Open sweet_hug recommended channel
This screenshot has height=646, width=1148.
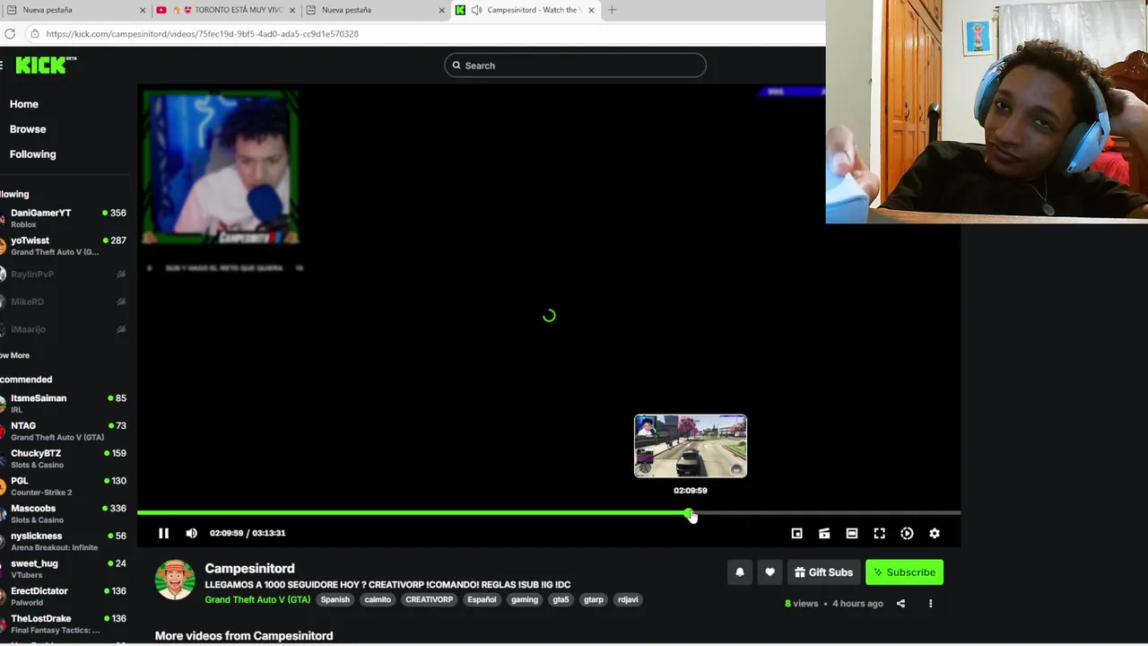(65, 569)
